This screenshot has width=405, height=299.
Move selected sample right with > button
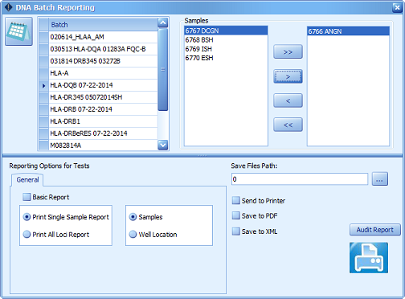288,76
